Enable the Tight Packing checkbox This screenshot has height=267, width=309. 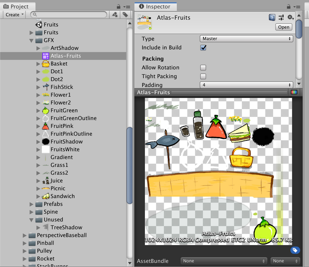[x=203, y=76]
